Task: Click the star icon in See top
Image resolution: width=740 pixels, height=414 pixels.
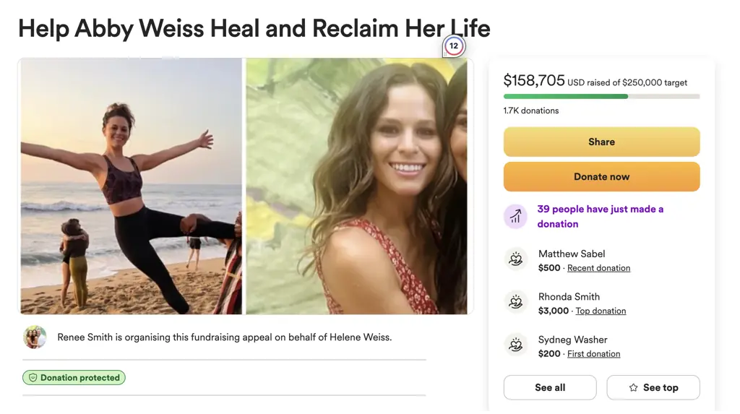Action: (x=634, y=388)
